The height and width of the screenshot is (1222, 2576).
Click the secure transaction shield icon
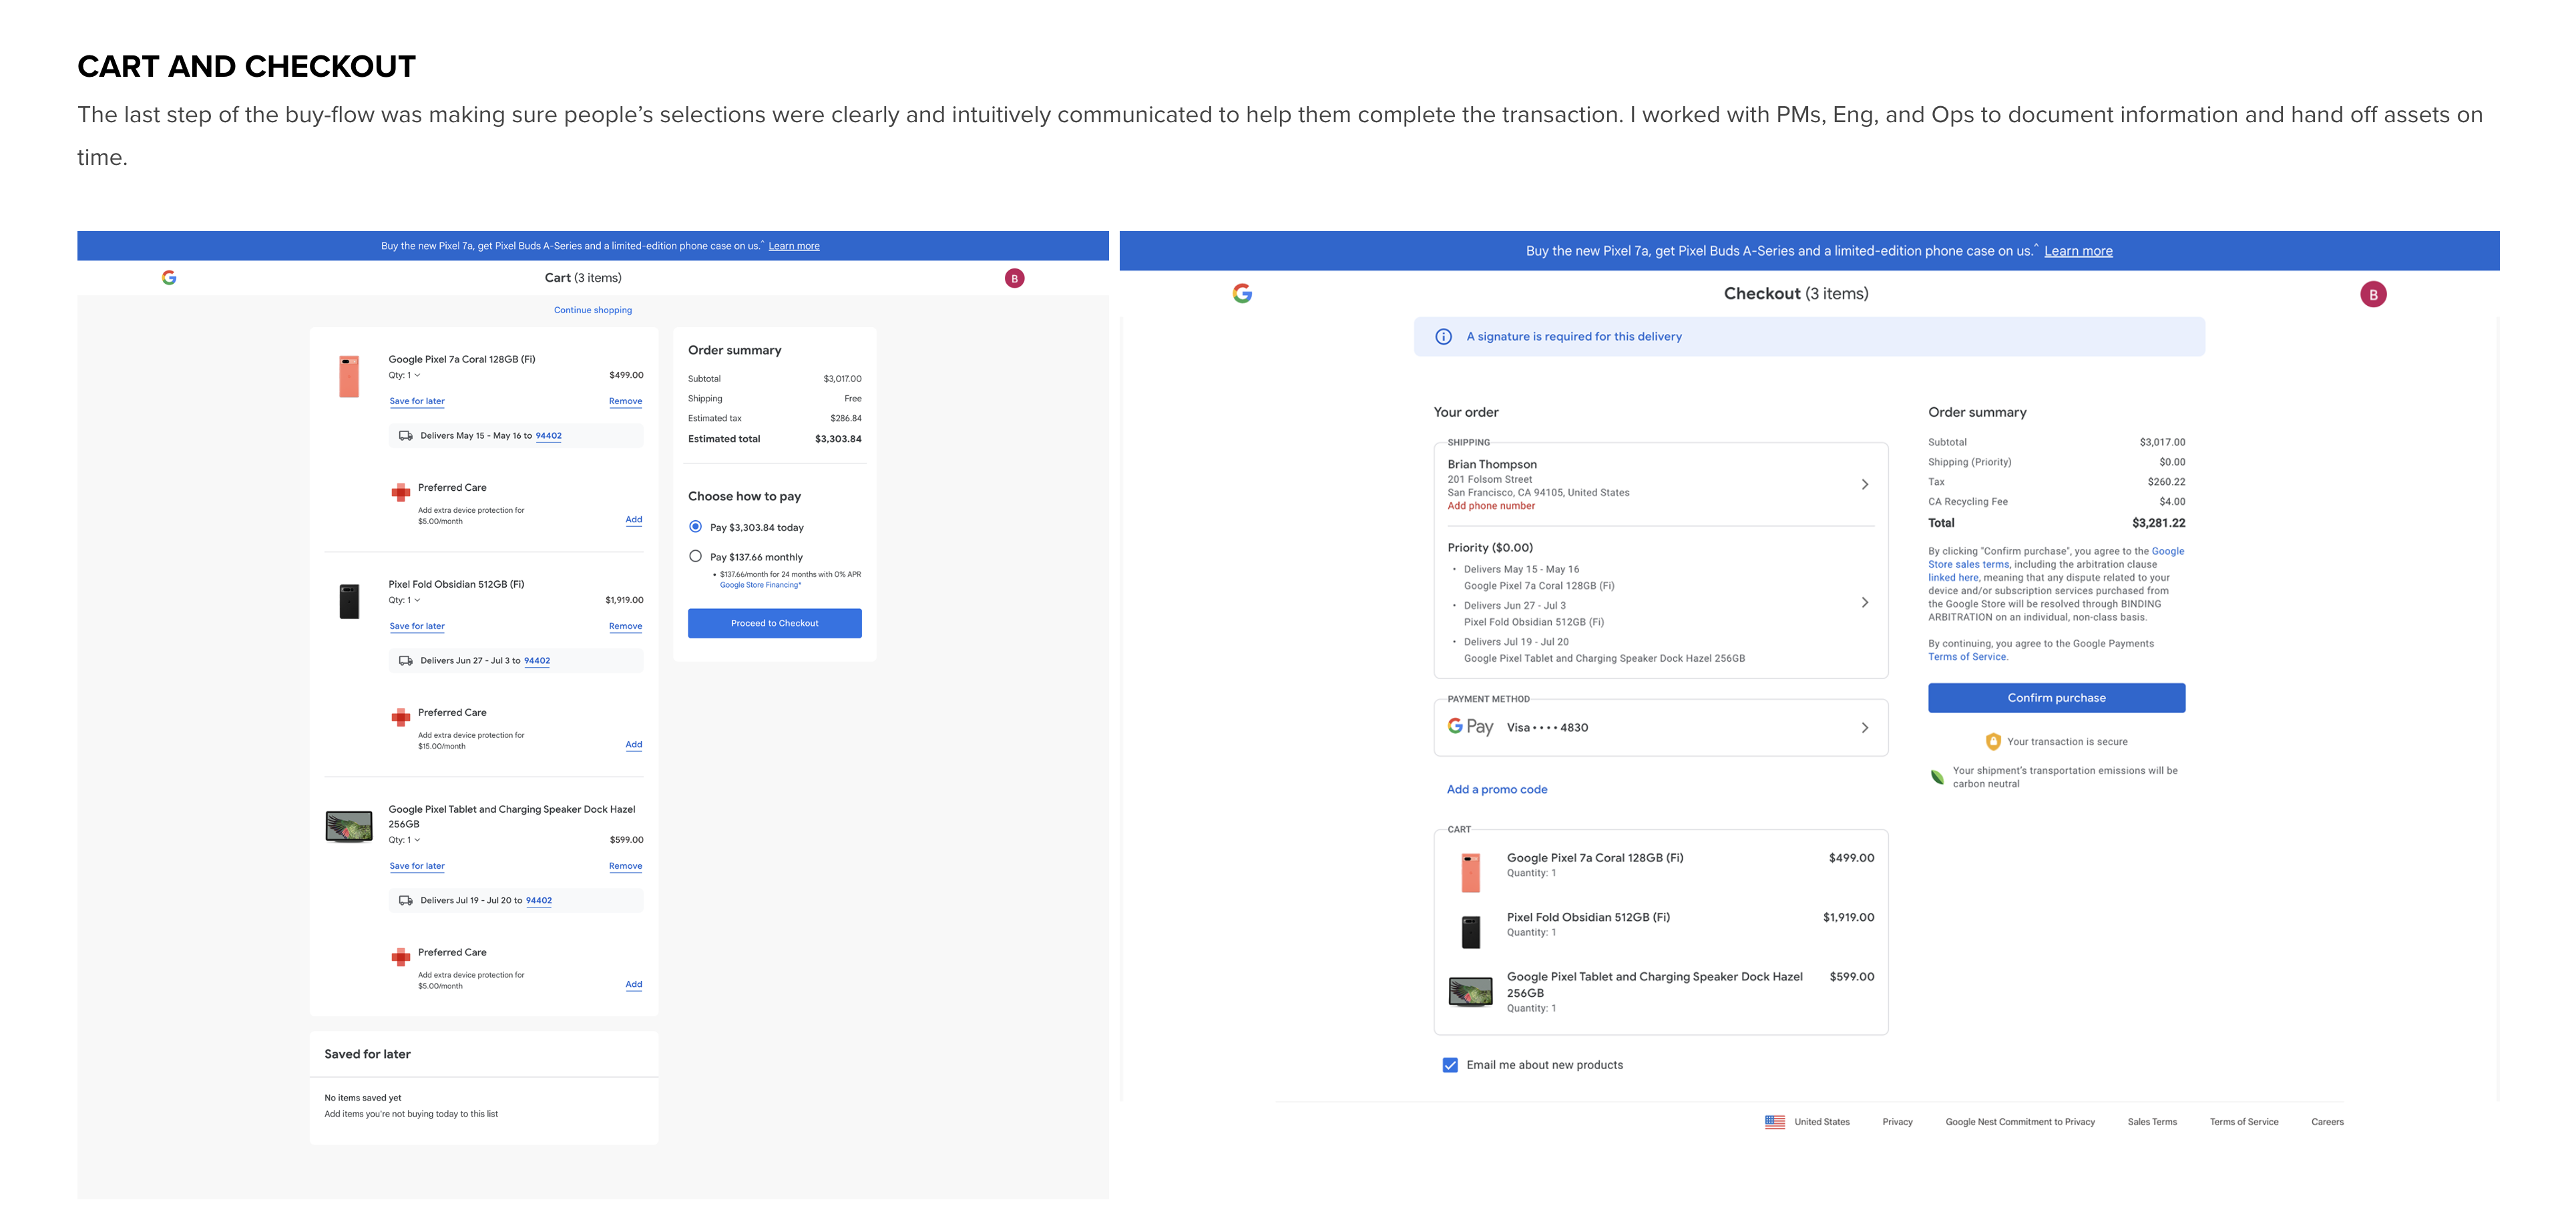[x=1993, y=742]
